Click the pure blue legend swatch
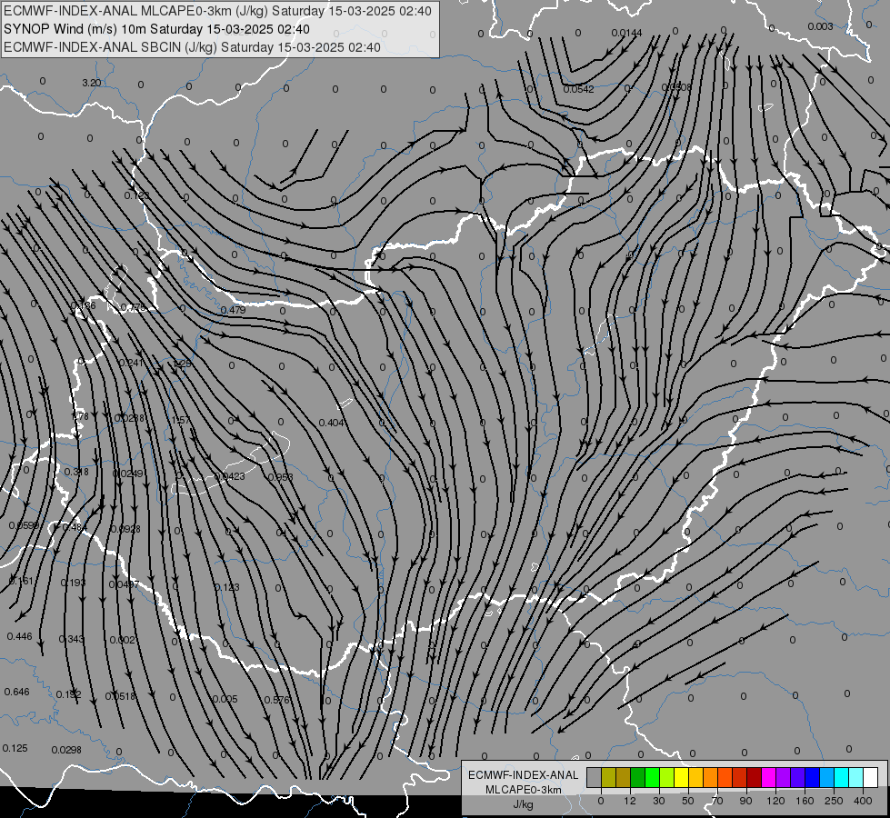 812,777
